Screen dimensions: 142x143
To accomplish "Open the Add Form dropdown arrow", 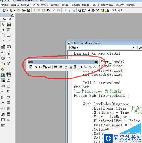I will 14,10.
